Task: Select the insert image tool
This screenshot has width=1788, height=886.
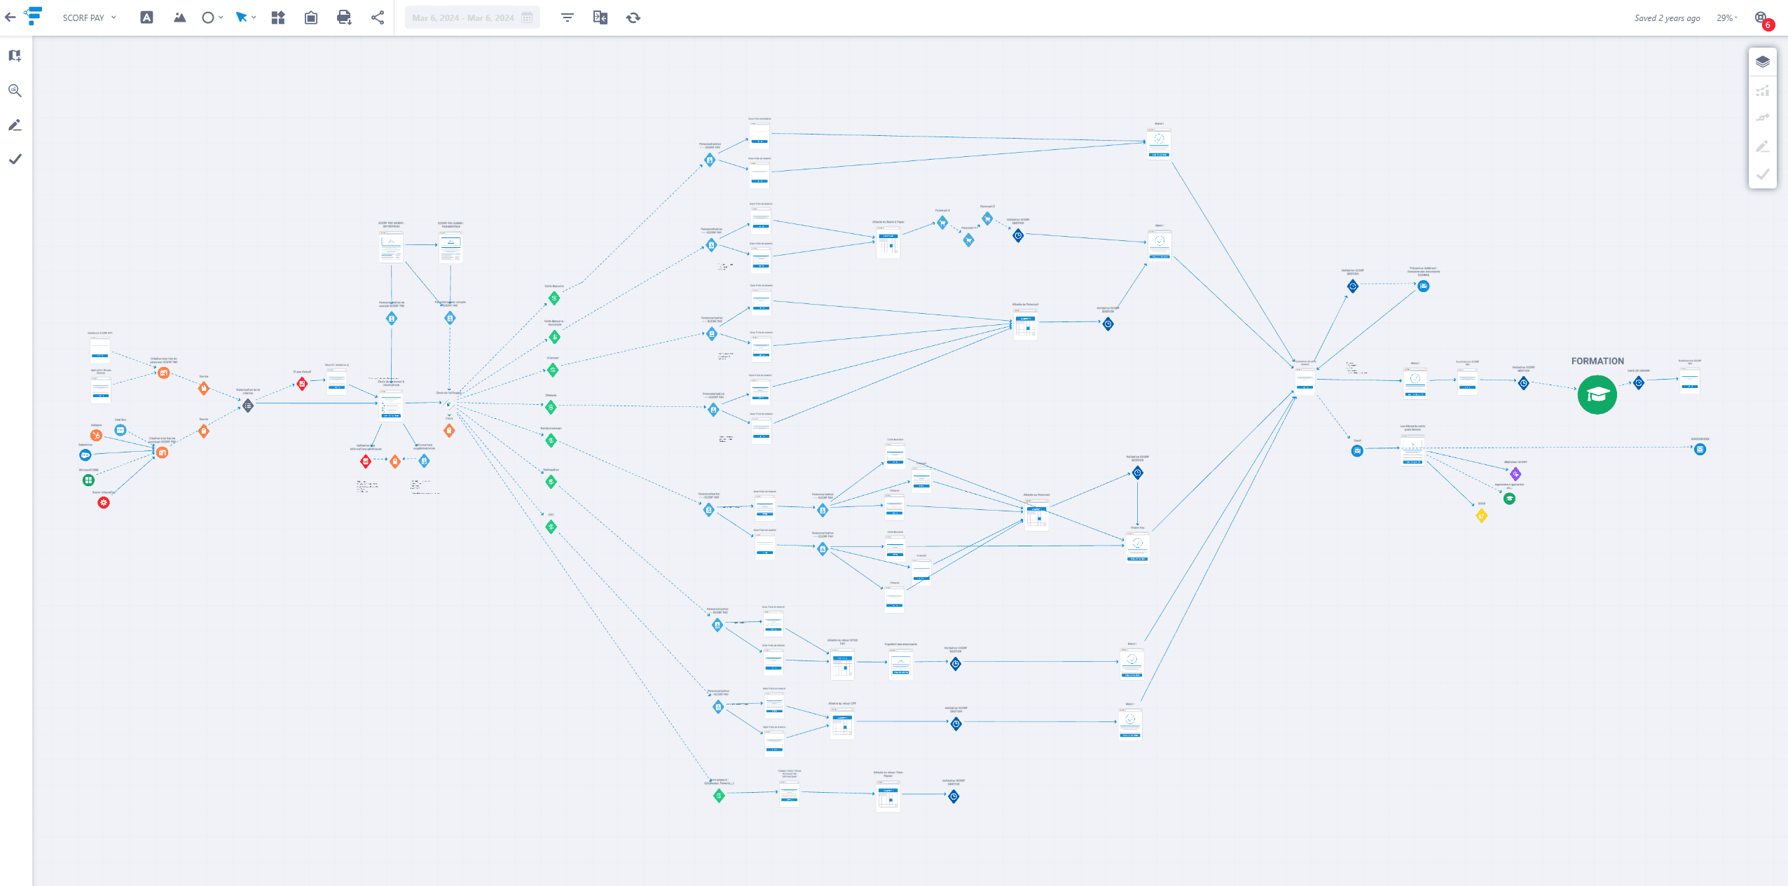Action: pos(179,18)
